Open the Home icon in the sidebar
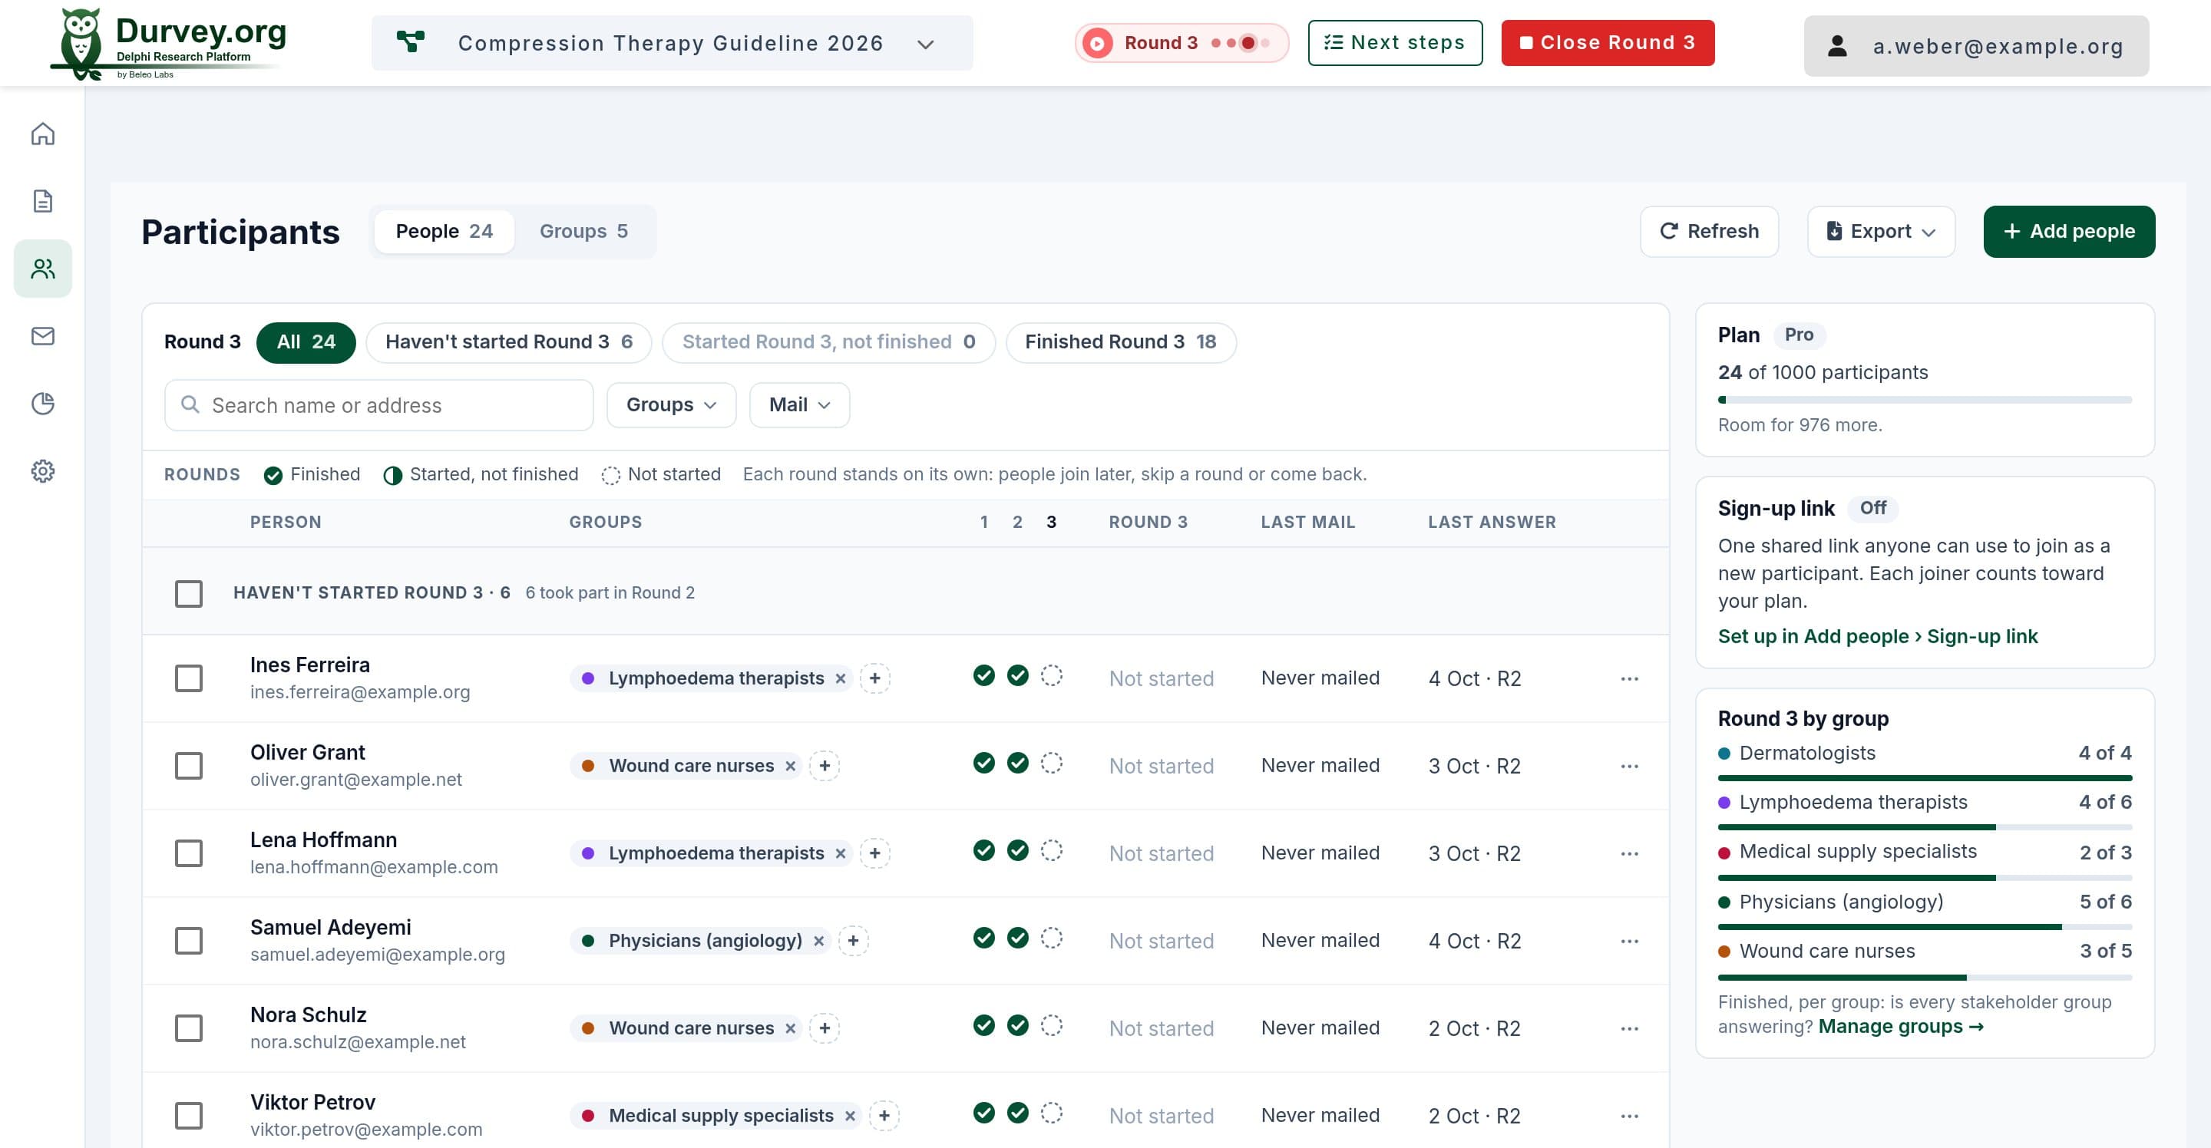2211x1148 pixels. click(43, 134)
